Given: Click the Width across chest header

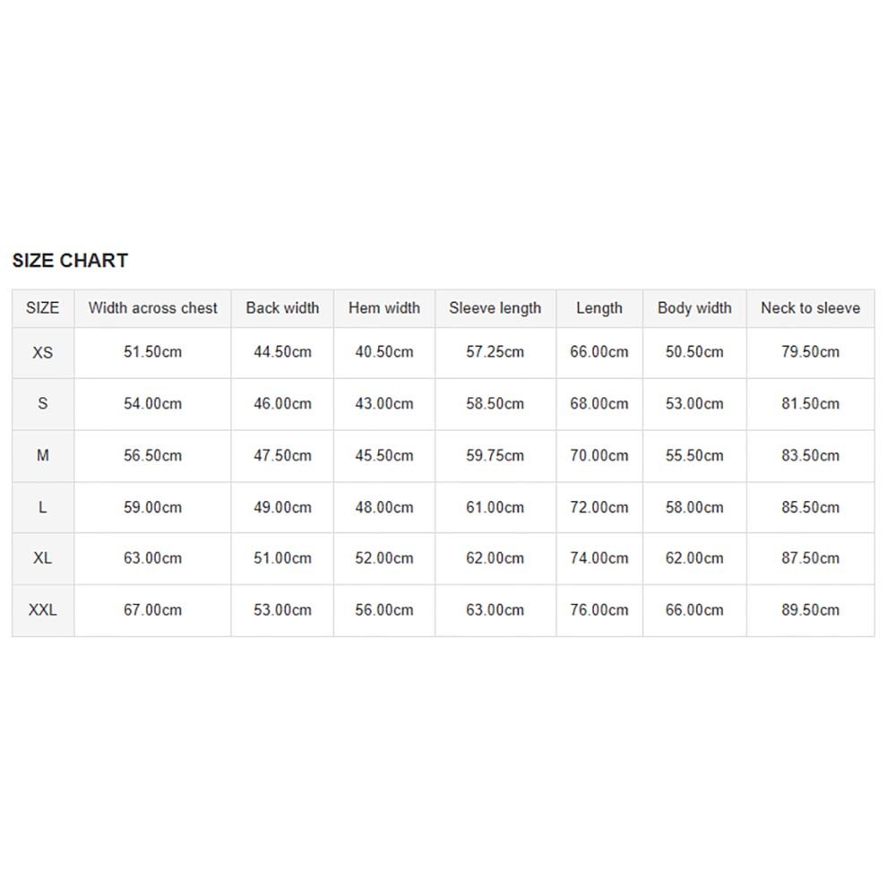Looking at the screenshot, I should (152, 308).
